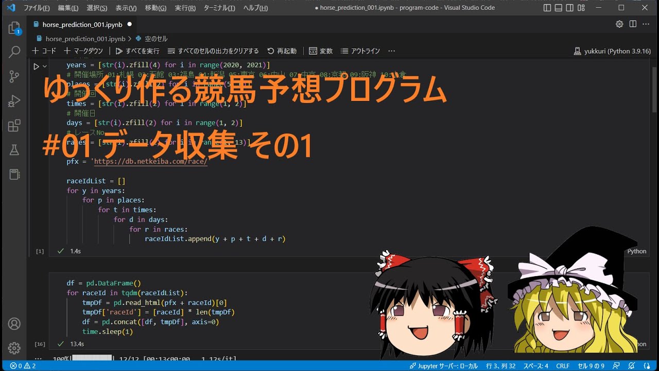Open 移動 menu
Viewport: 659px width, 371px height.
point(155,8)
